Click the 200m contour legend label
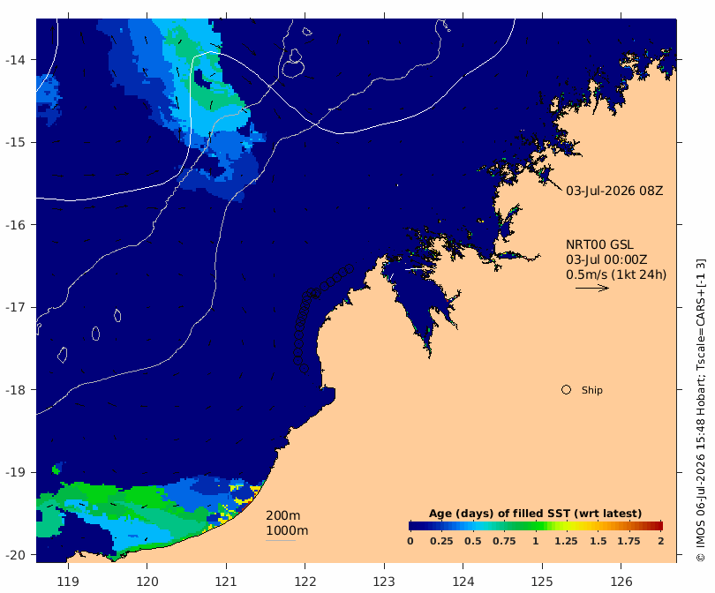Image resolution: width=715 pixels, height=593 pixels. [x=282, y=515]
